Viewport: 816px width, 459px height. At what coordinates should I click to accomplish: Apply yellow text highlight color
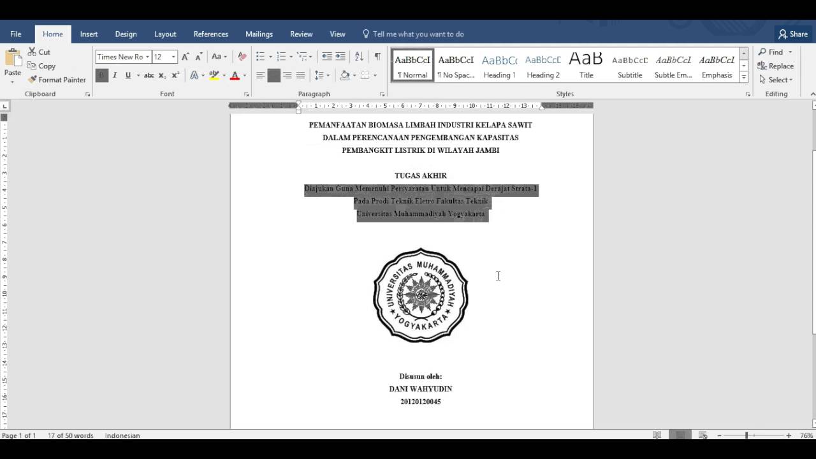[x=214, y=75]
